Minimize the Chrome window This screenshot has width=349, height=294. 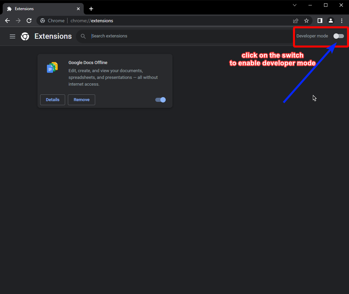310,5
